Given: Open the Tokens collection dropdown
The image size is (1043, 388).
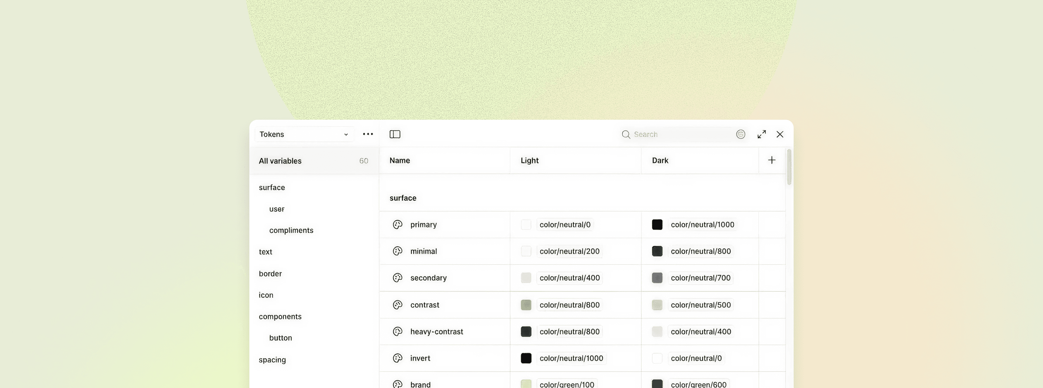Looking at the screenshot, I should 304,134.
